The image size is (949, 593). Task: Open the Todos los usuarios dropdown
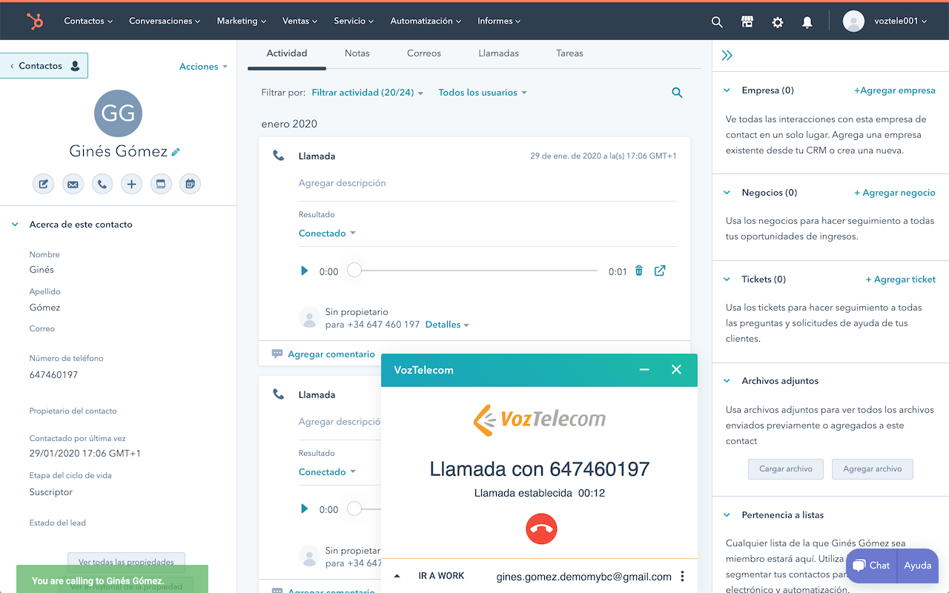pyautogui.click(x=483, y=93)
